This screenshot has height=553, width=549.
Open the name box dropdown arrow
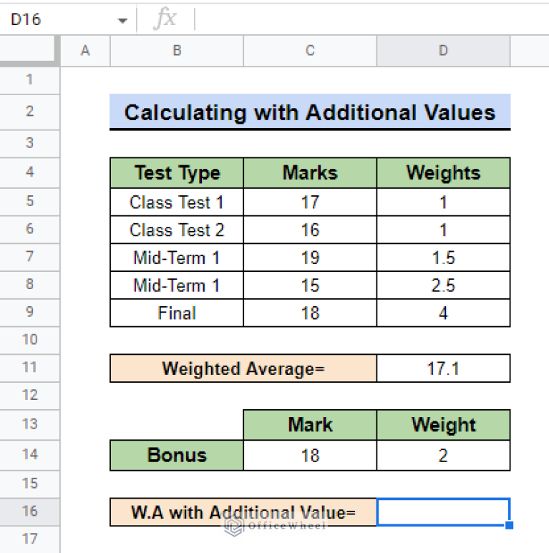122,20
